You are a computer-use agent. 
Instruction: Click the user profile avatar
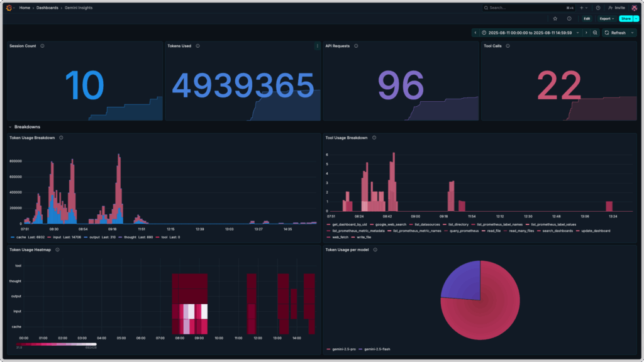634,8
